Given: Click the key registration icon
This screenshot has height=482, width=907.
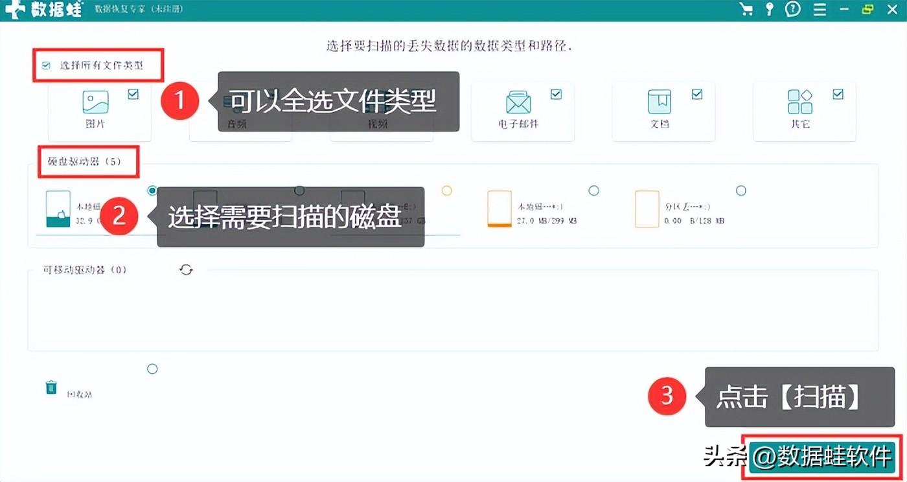Looking at the screenshot, I should [769, 9].
